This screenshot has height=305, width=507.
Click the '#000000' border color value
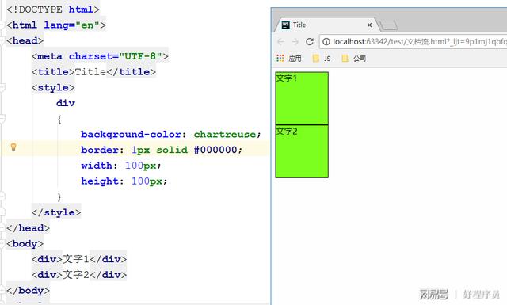[215, 150]
